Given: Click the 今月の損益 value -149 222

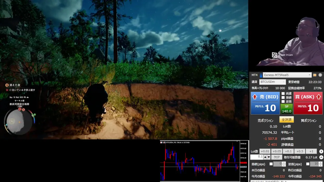Looking at the screenshot, I should pos(278,176).
